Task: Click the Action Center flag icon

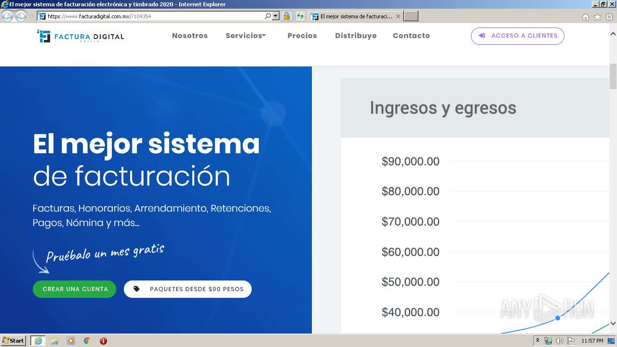Action: pos(571,341)
